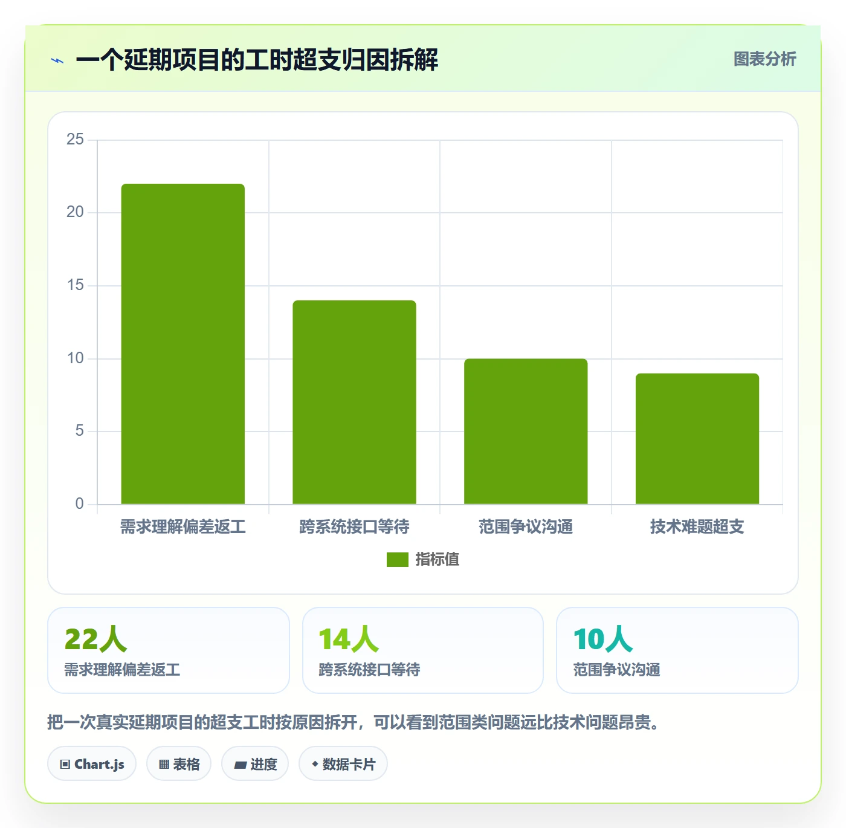Image resolution: width=846 pixels, height=828 pixels.
Task: Click the 需求理解偏差返工 x-axis label
Action: pos(183,527)
